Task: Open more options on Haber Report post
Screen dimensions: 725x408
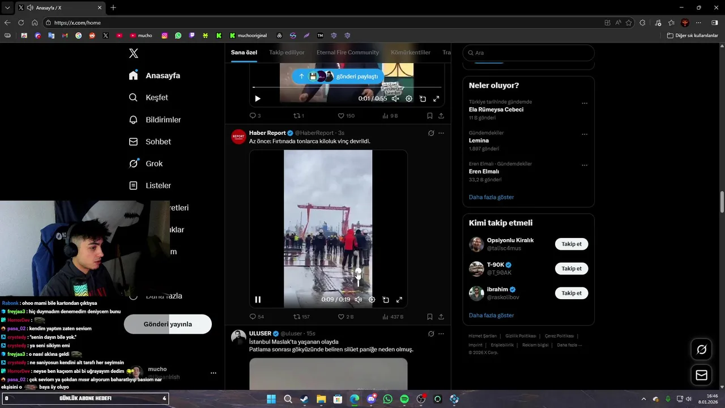Action: pos(441,133)
